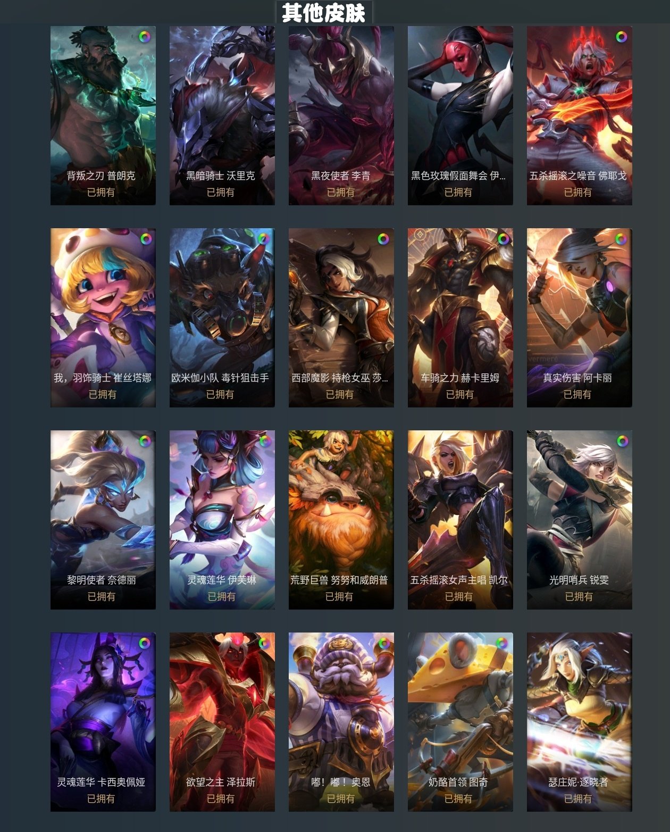Click the chroma wheel on 光明哨兵 锐雯
Viewport: 670px width, 832px height.
pyautogui.click(x=622, y=441)
